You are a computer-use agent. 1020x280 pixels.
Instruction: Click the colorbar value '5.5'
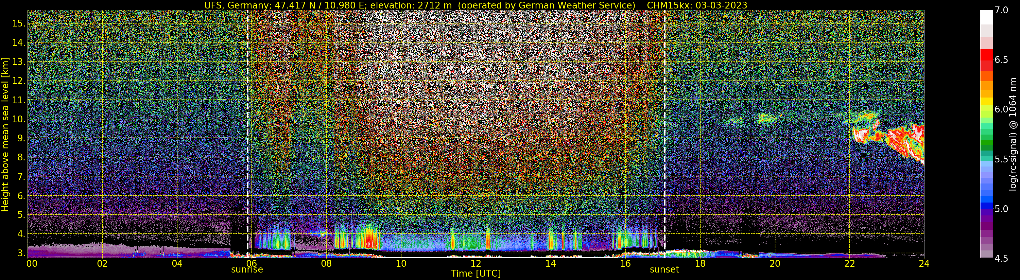pos(1002,159)
